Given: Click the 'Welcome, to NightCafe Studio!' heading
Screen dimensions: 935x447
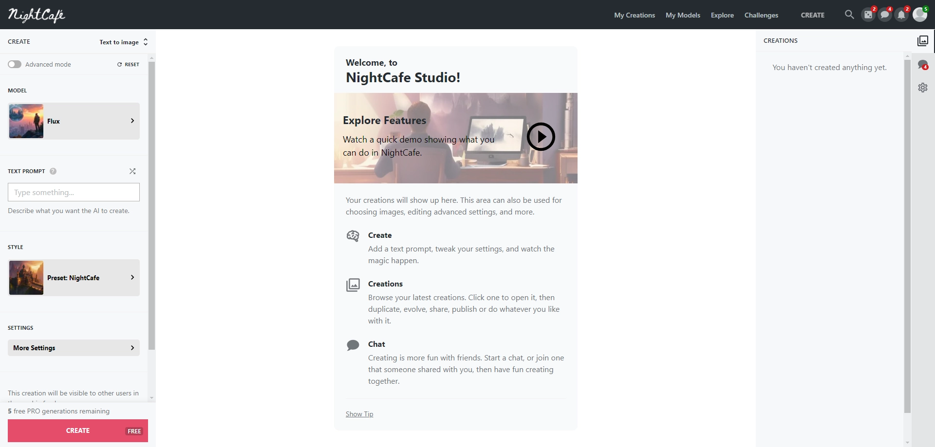Looking at the screenshot, I should (x=403, y=71).
